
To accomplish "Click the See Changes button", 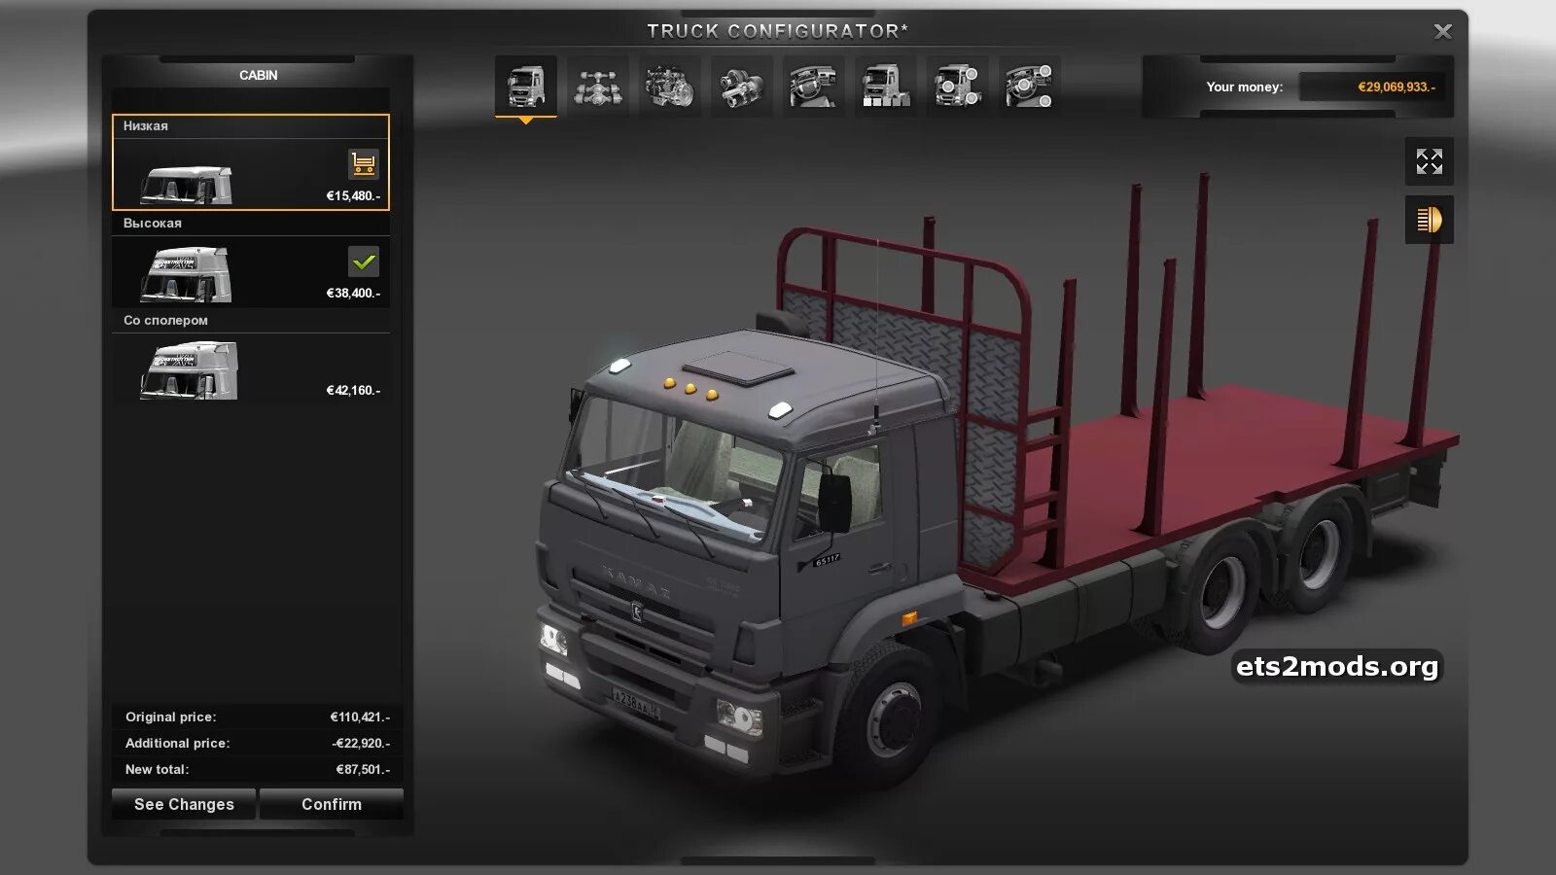I will pyautogui.click(x=184, y=804).
